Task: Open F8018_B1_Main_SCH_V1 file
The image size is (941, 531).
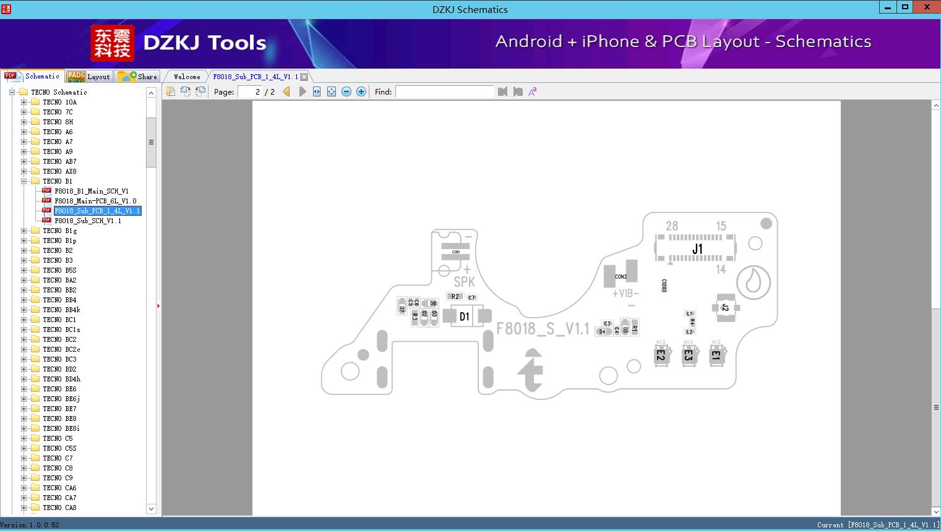Action: (x=92, y=191)
